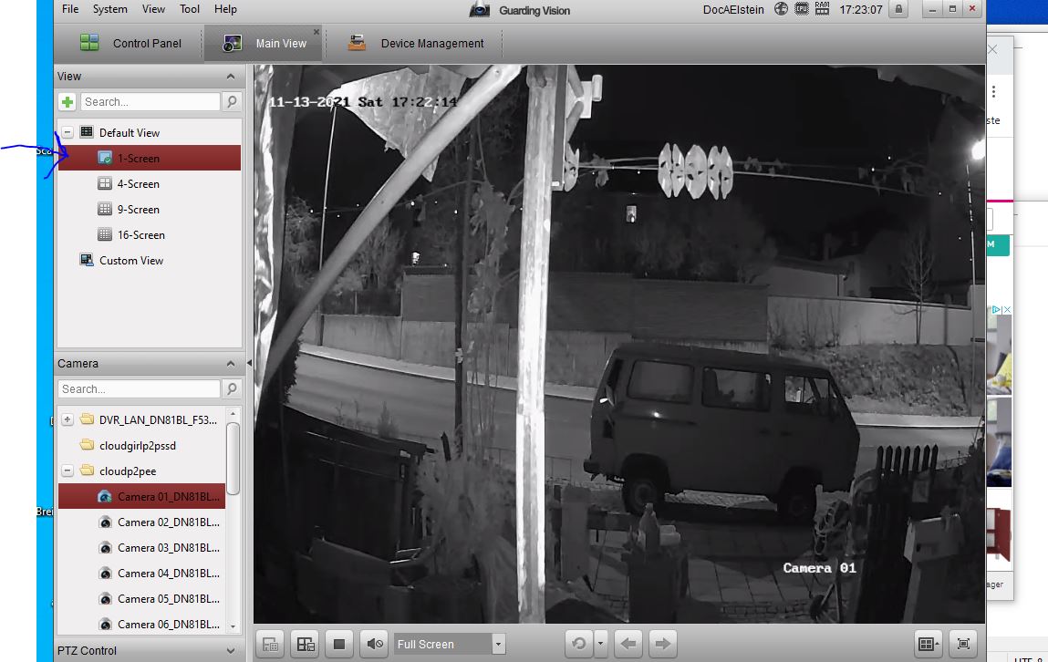Focus the View search field

(x=150, y=101)
